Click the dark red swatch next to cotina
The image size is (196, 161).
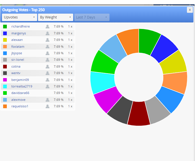click(5, 66)
